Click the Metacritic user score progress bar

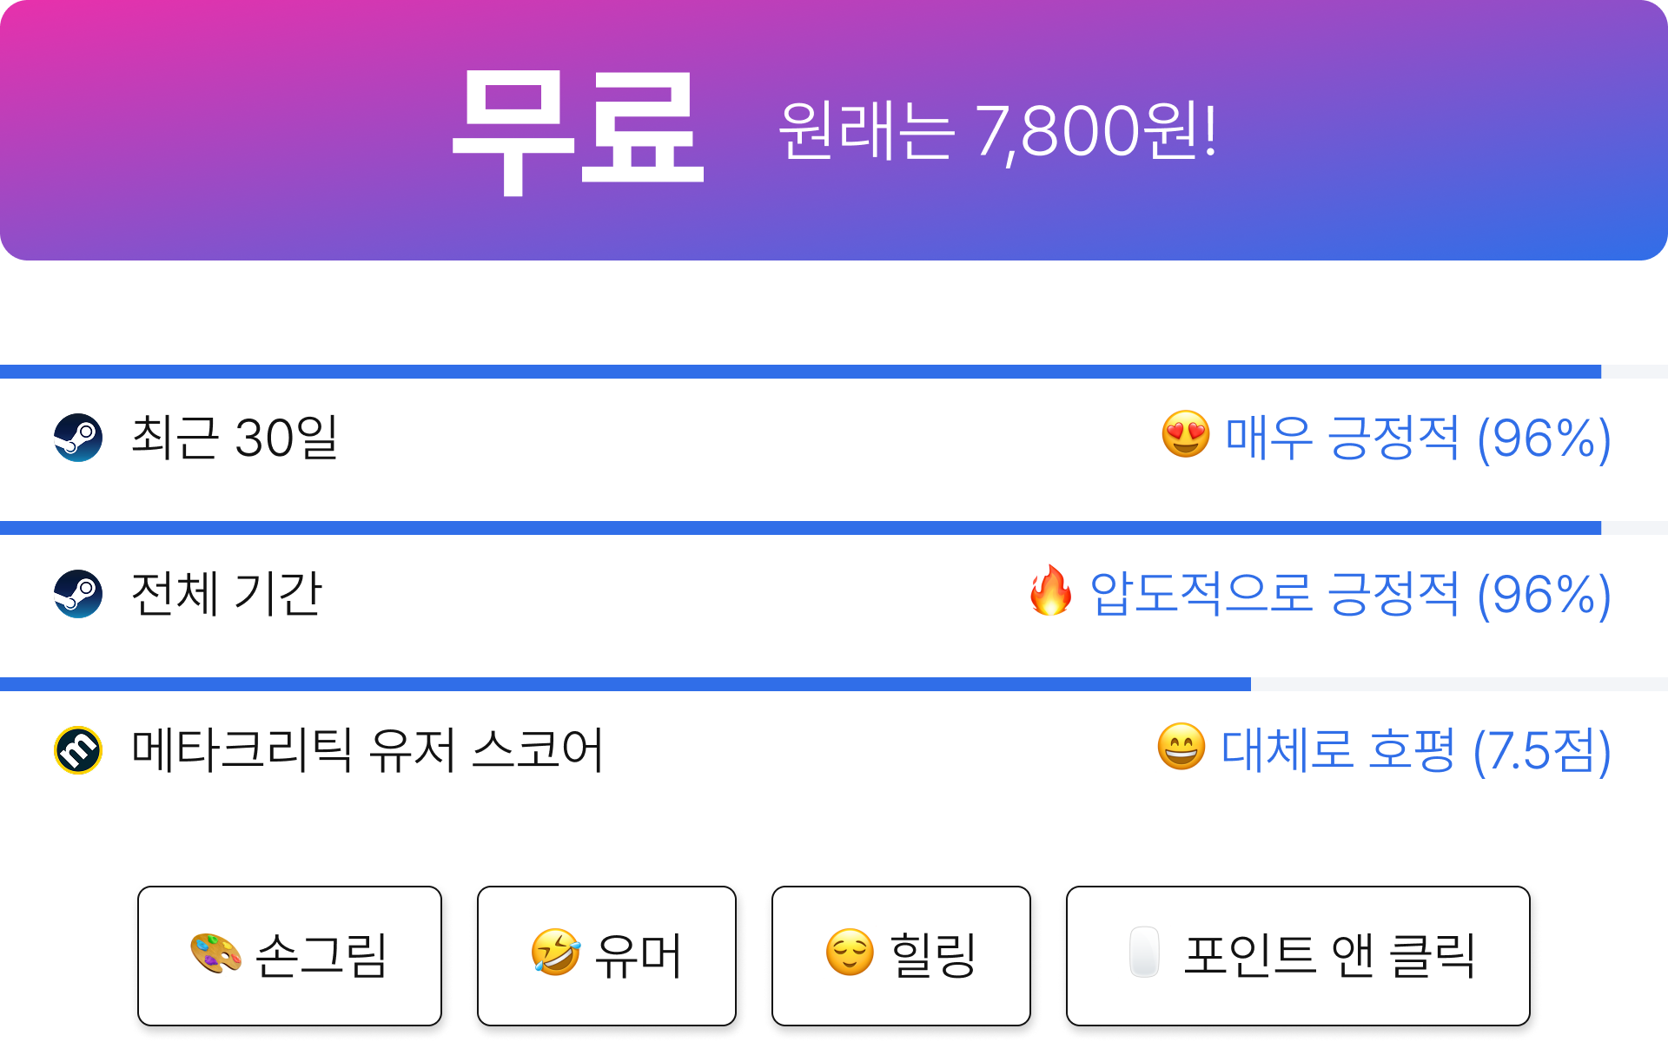pos(834,684)
